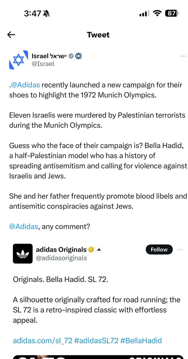
Task: Tap the small adidas affiliate badge icon
Action: (99, 250)
